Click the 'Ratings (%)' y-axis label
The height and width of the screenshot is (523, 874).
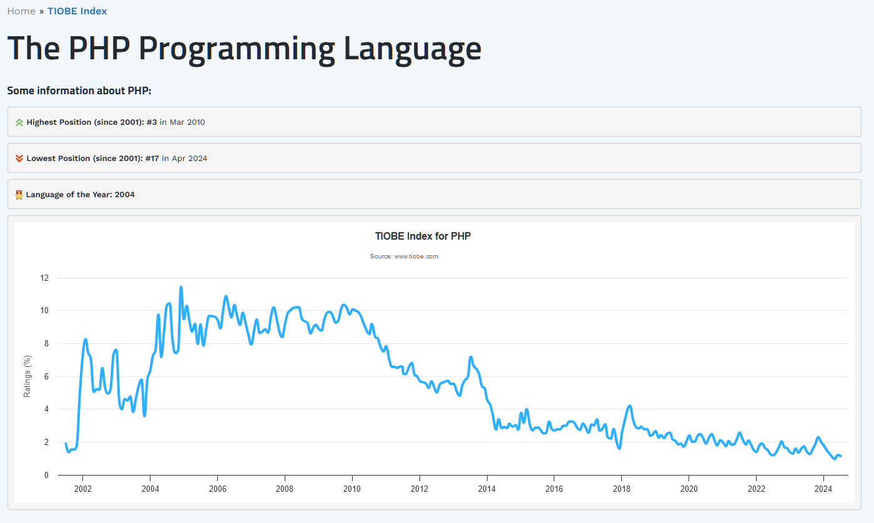(27, 376)
